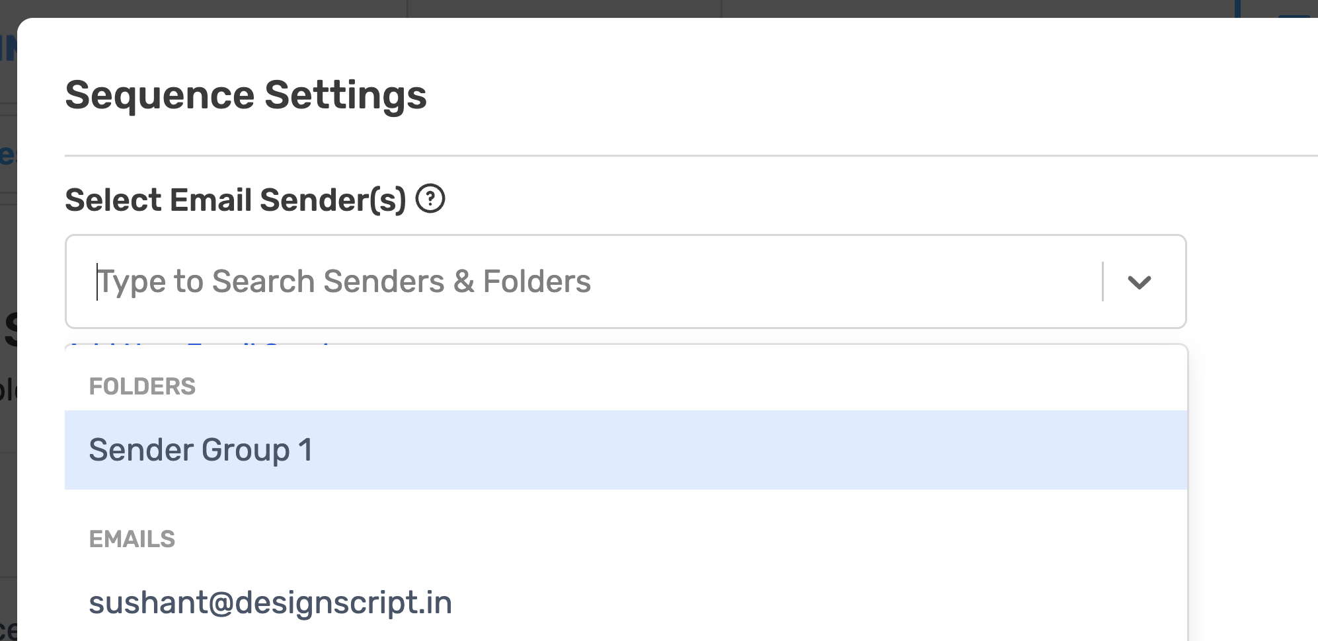Click the dimmed page strip above the modal
This screenshot has height=641, width=1318.
562,8
